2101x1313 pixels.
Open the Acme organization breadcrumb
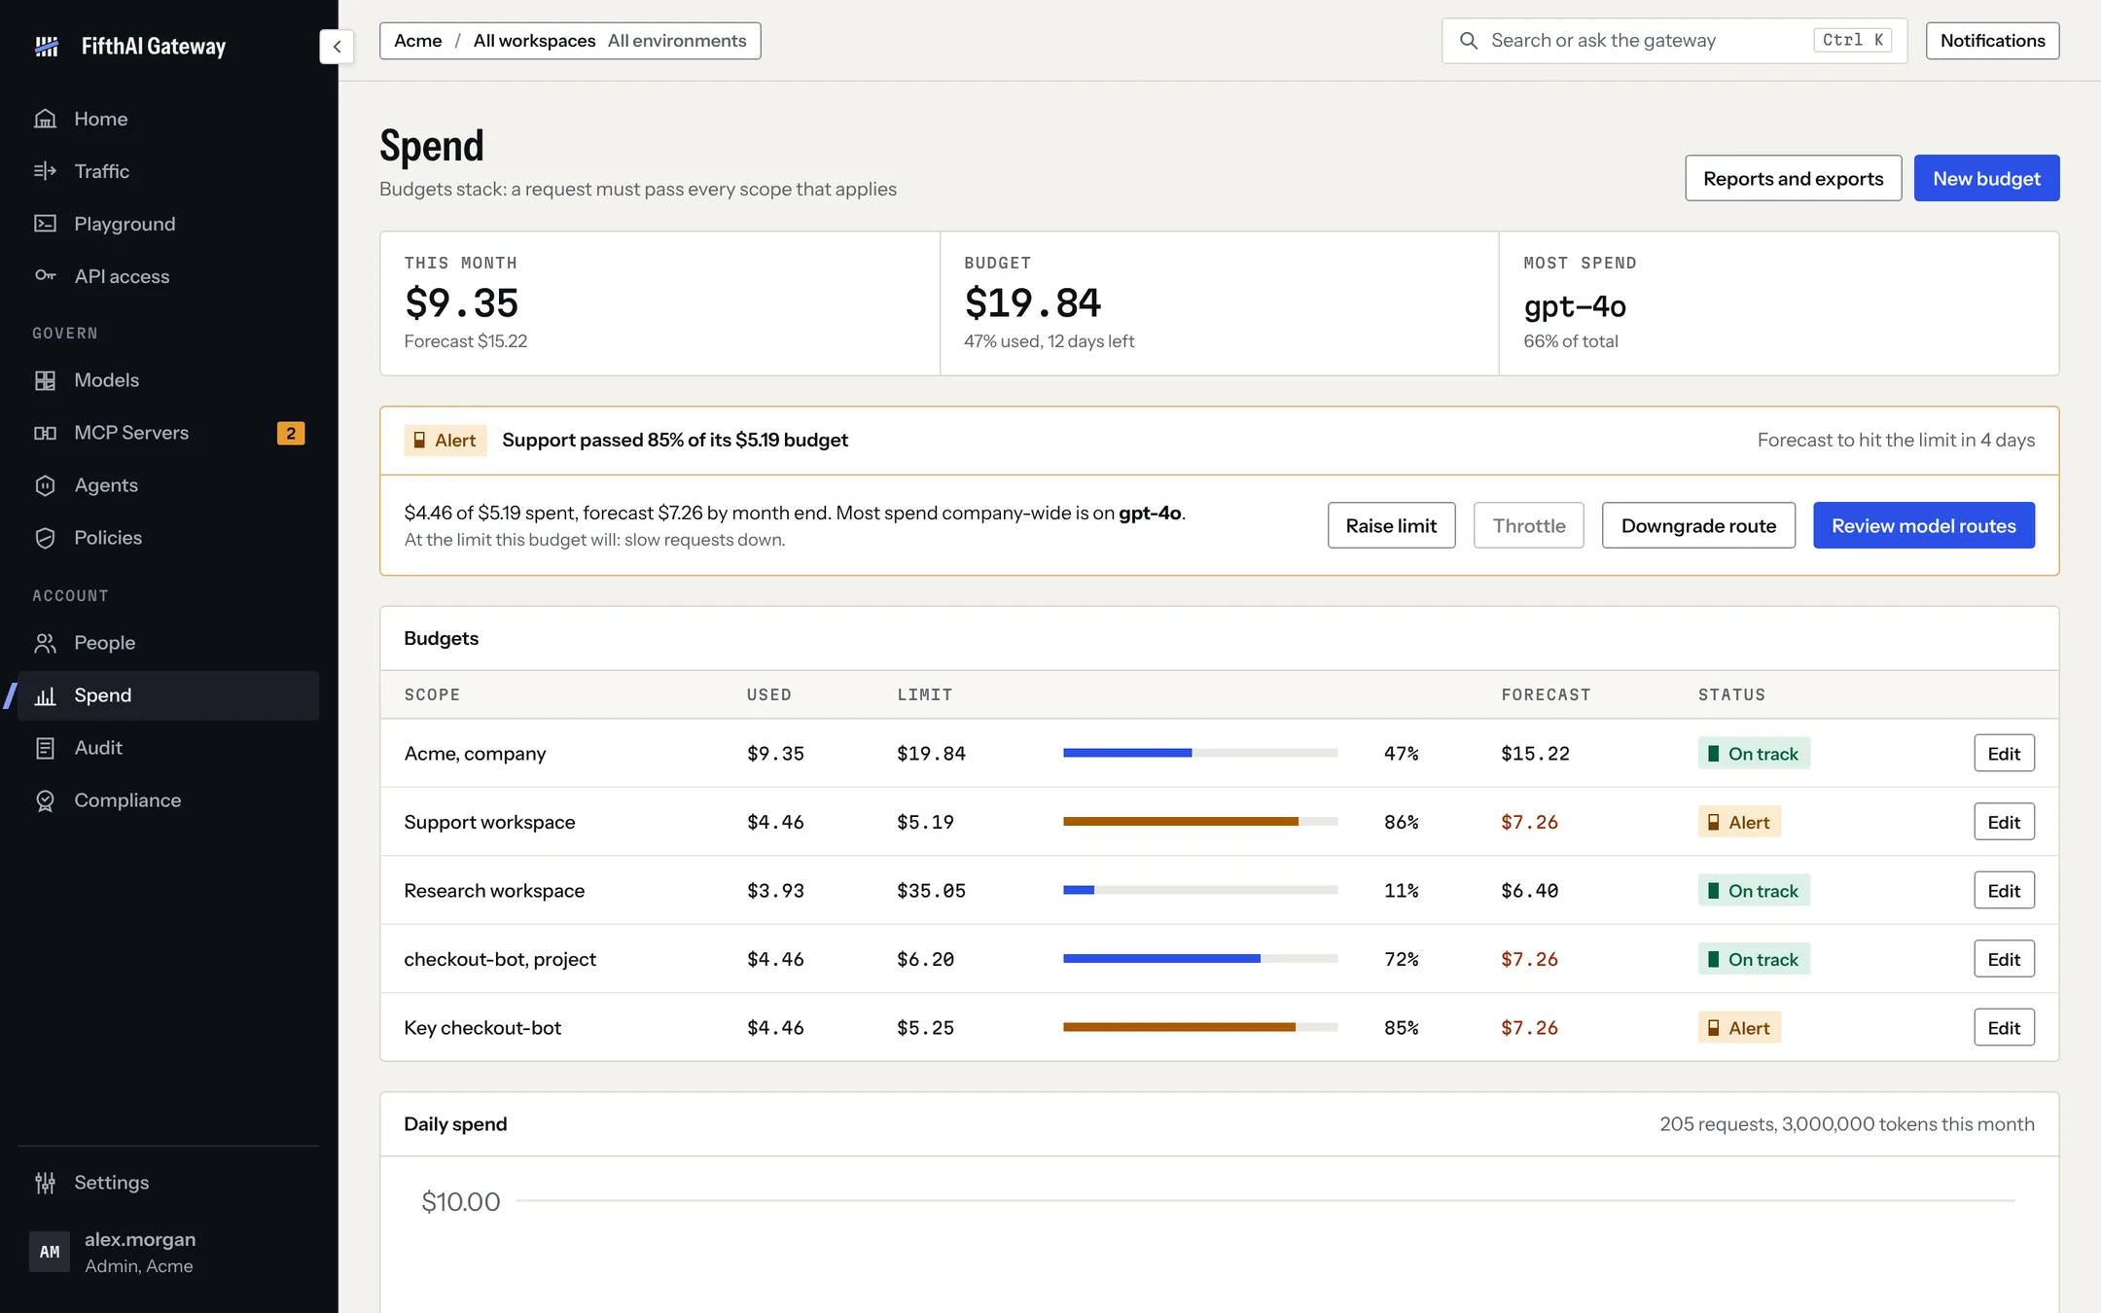(418, 41)
